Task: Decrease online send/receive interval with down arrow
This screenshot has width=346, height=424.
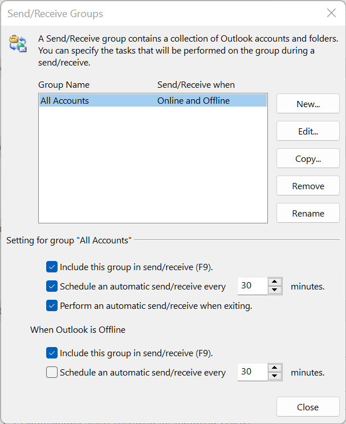Action: tap(275, 290)
